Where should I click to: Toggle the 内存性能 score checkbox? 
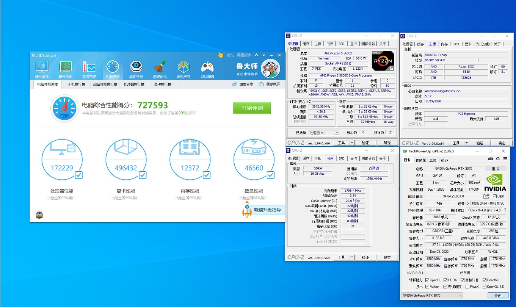(x=207, y=175)
